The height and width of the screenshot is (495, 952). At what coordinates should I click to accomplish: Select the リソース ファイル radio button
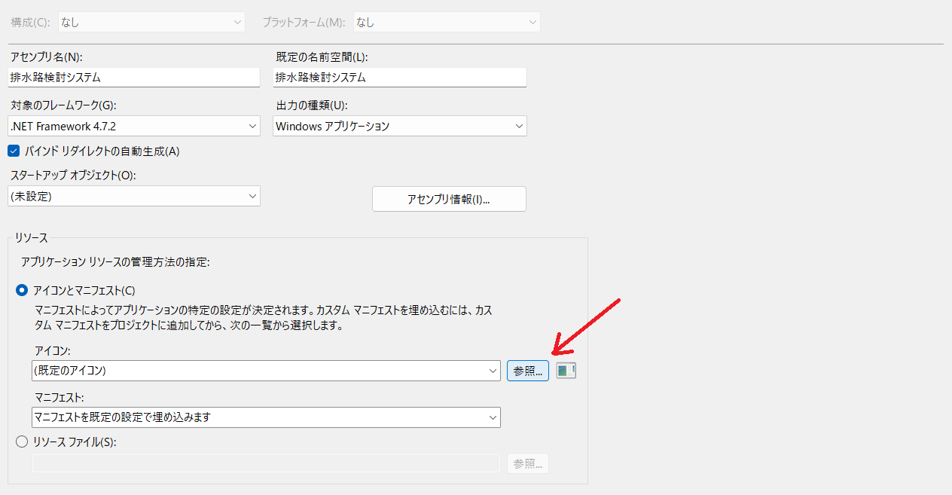pyautogui.click(x=22, y=442)
